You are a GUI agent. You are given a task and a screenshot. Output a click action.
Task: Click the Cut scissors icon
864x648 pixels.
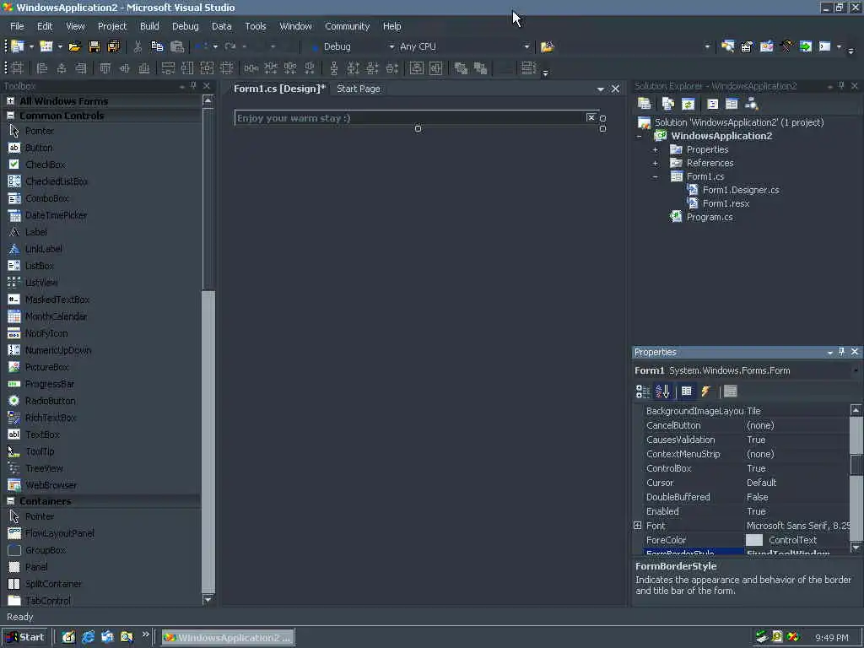pyautogui.click(x=138, y=47)
